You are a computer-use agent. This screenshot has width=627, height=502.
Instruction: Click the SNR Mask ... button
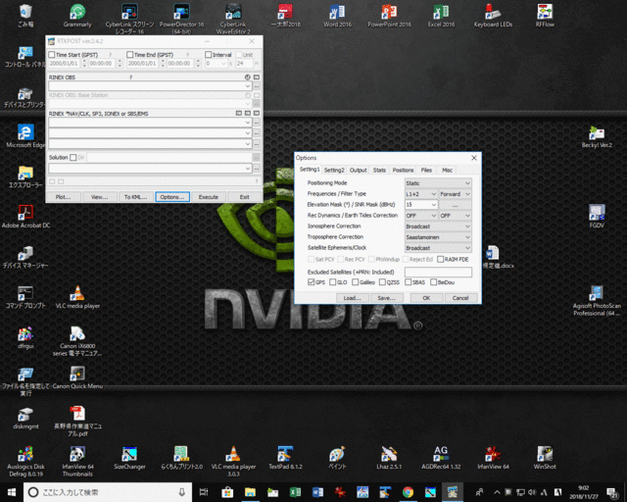pos(455,205)
